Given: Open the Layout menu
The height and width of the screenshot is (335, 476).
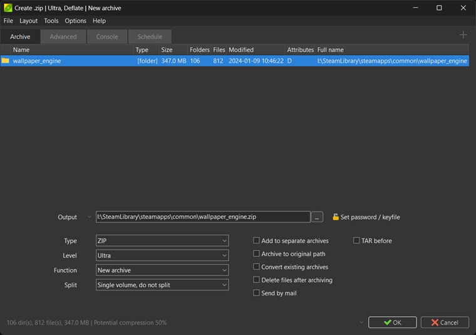Looking at the screenshot, I should (x=29, y=21).
